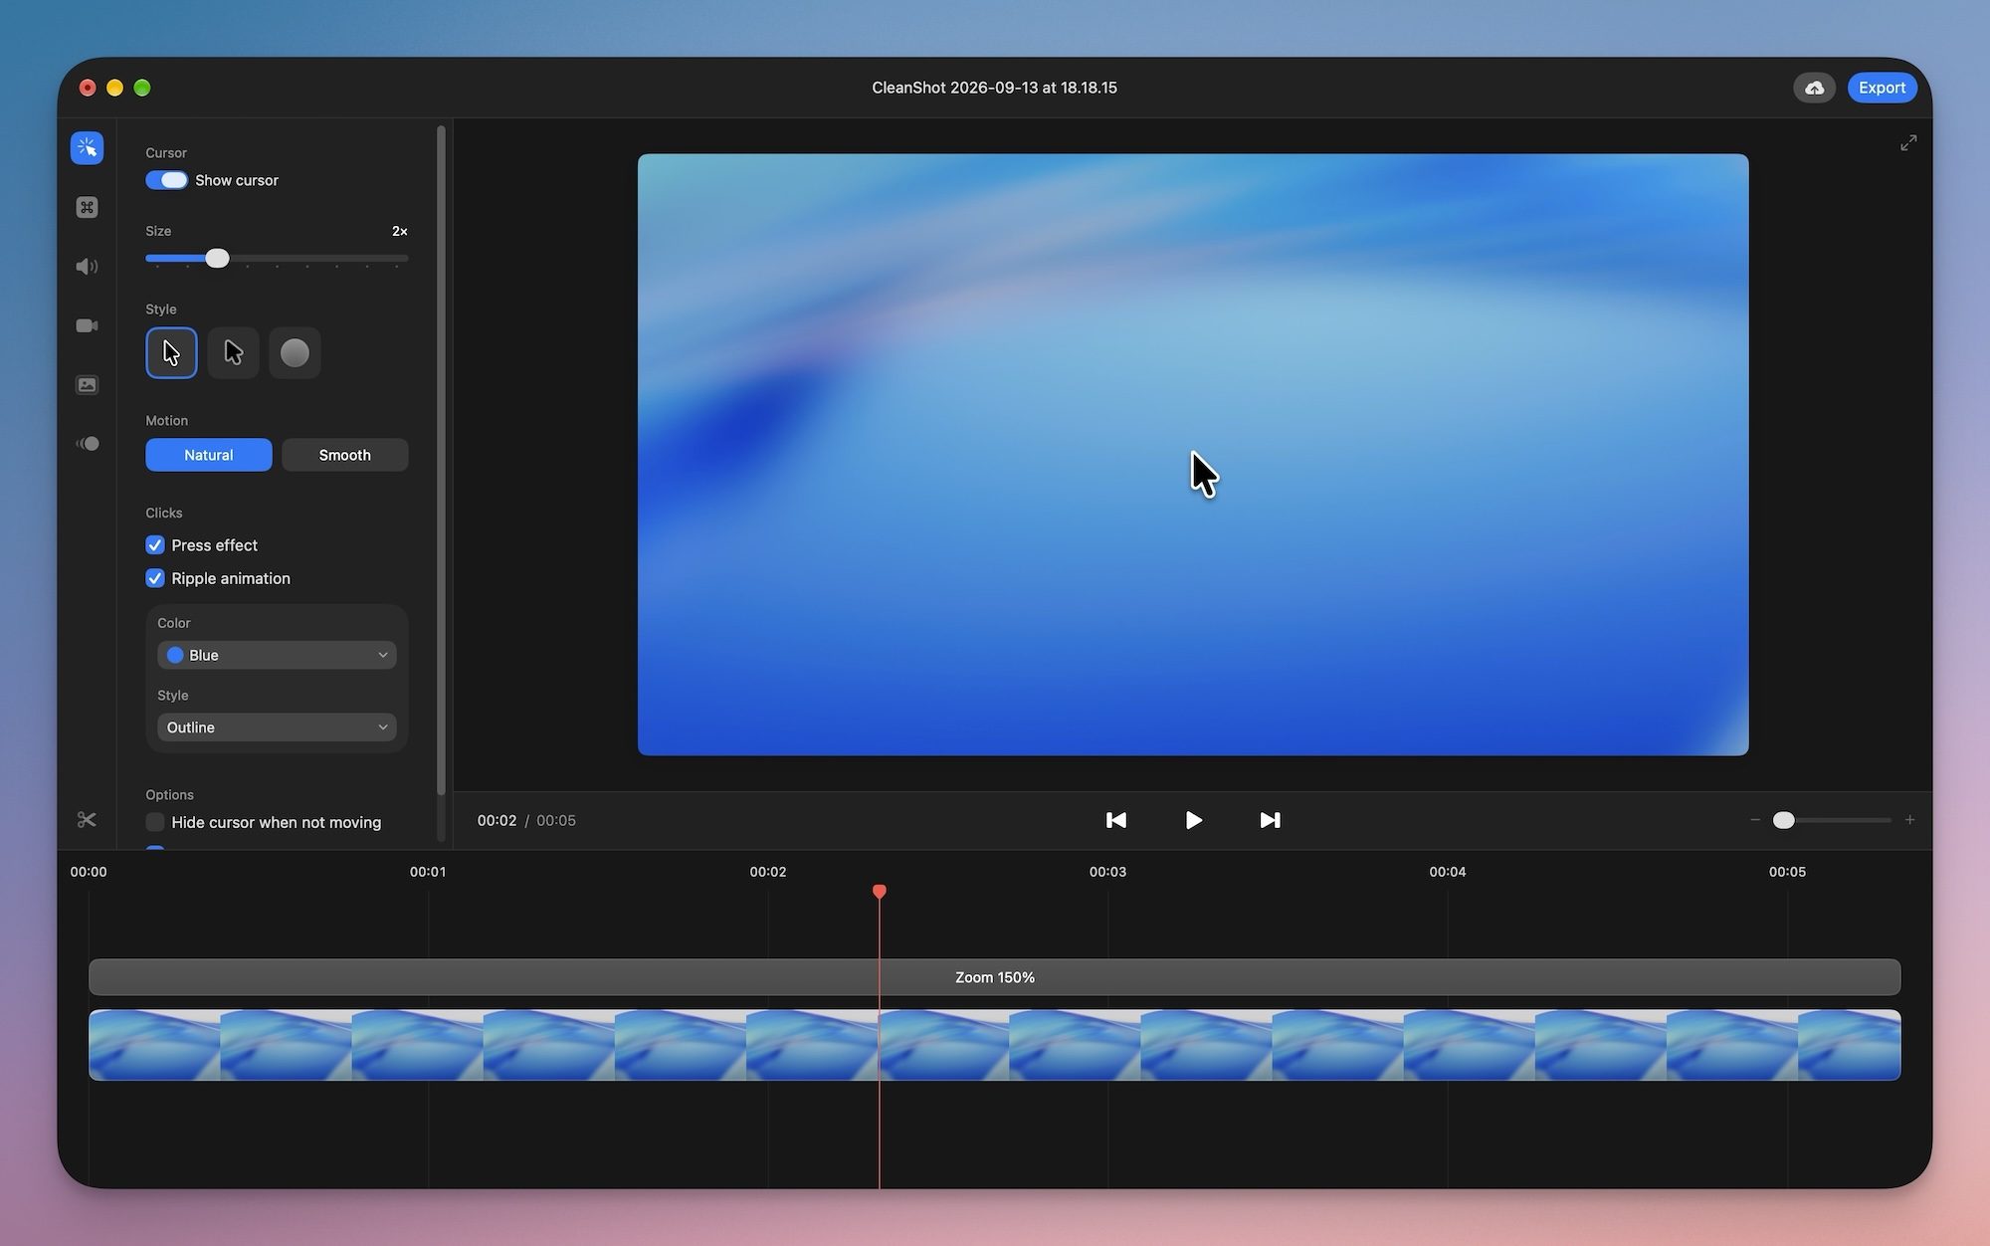Screen dimensions: 1990x1246
Task: Select the Zoom 150% timeline segment
Action: tap(994, 977)
